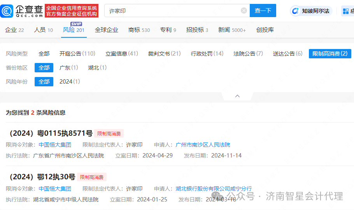Click 许家印 in the 粤0115执8571号 record
This screenshot has width=354, height=210.
(x=134, y=145)
